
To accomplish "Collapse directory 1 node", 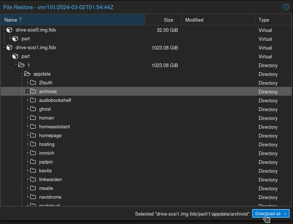I will coord(16,65).
